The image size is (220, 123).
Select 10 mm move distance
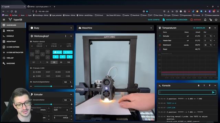(x=47, y=62)
